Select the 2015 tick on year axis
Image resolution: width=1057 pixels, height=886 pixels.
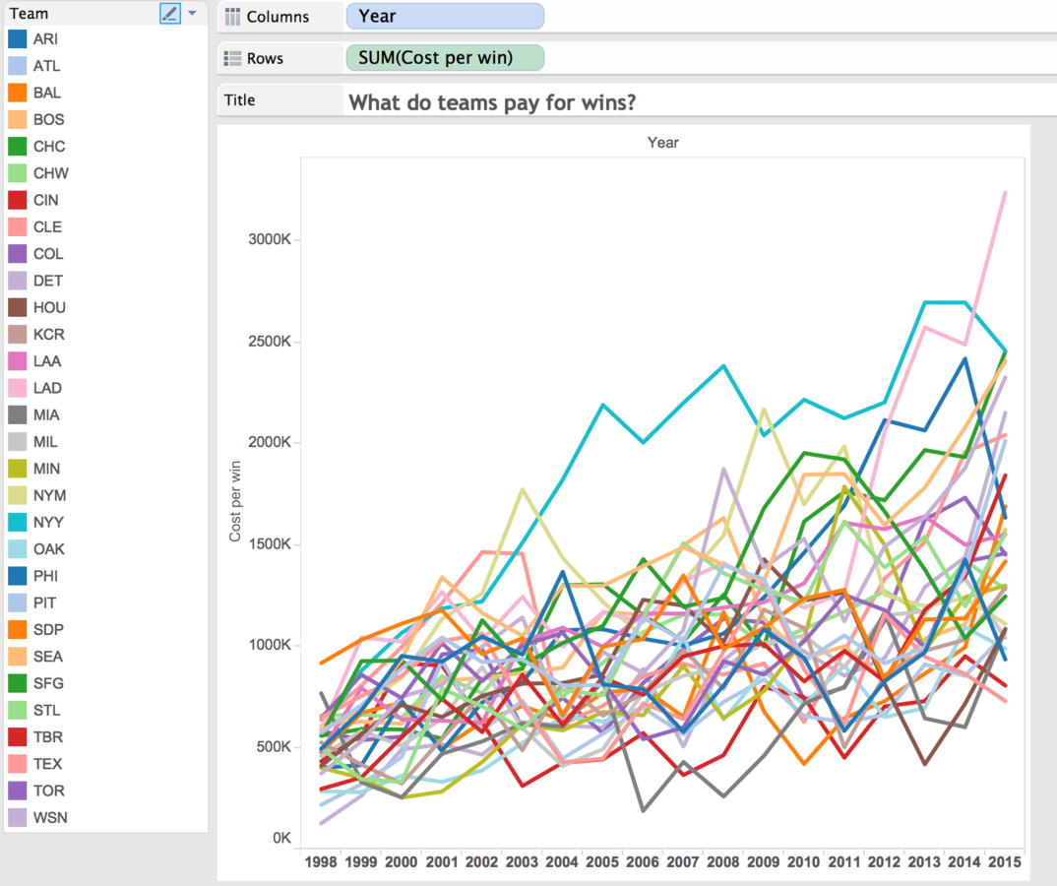[x=1005, y=861]
